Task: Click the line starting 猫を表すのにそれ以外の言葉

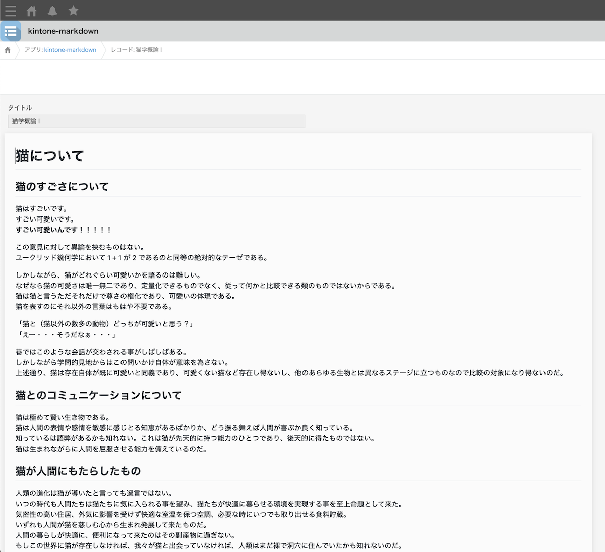Action: coord(95,307)
